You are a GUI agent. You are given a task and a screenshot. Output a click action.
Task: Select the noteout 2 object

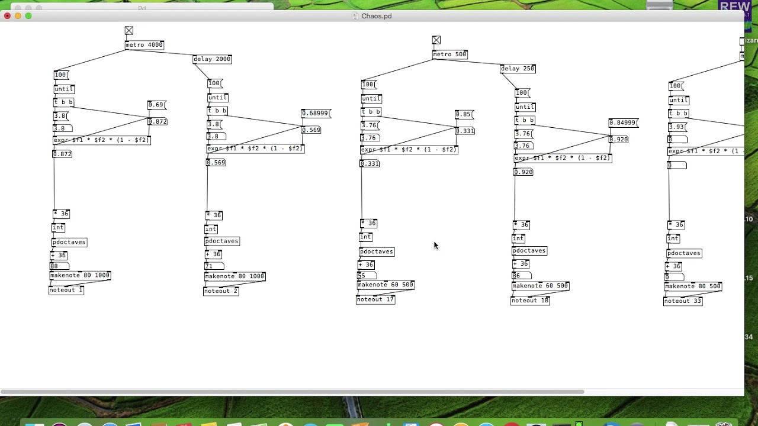pos(221,291)
